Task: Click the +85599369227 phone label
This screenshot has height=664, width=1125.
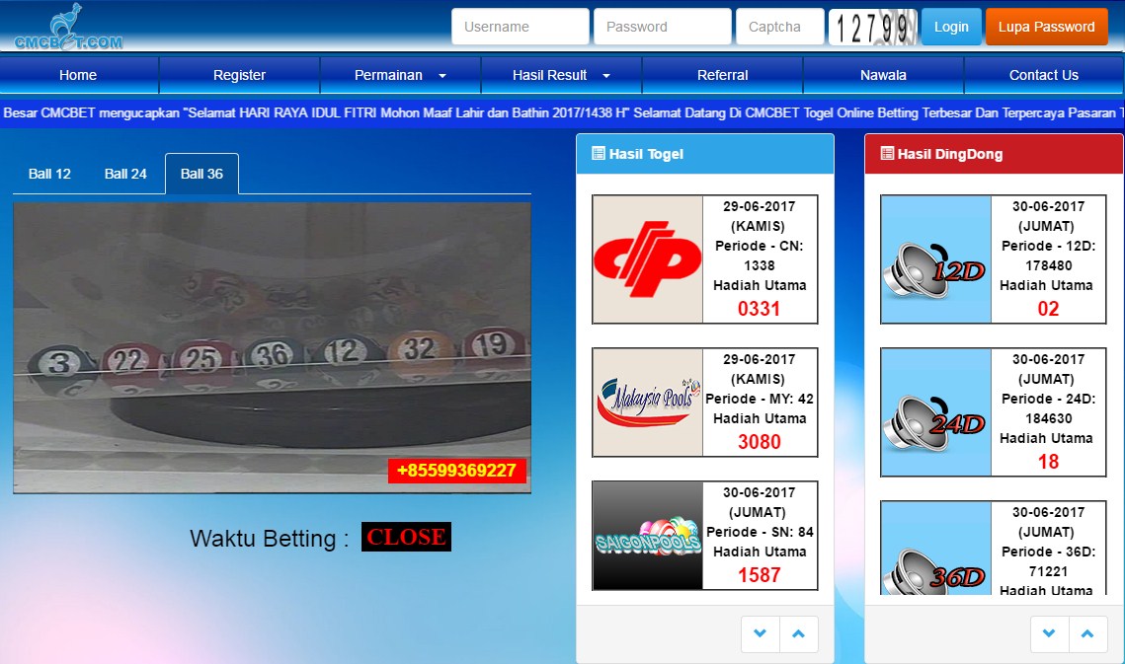Action: pyautogui.click(x=456, y=471)
